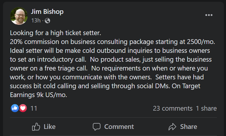Click the red heart reaction icon

pyautogui.click(x=23, y=108)
